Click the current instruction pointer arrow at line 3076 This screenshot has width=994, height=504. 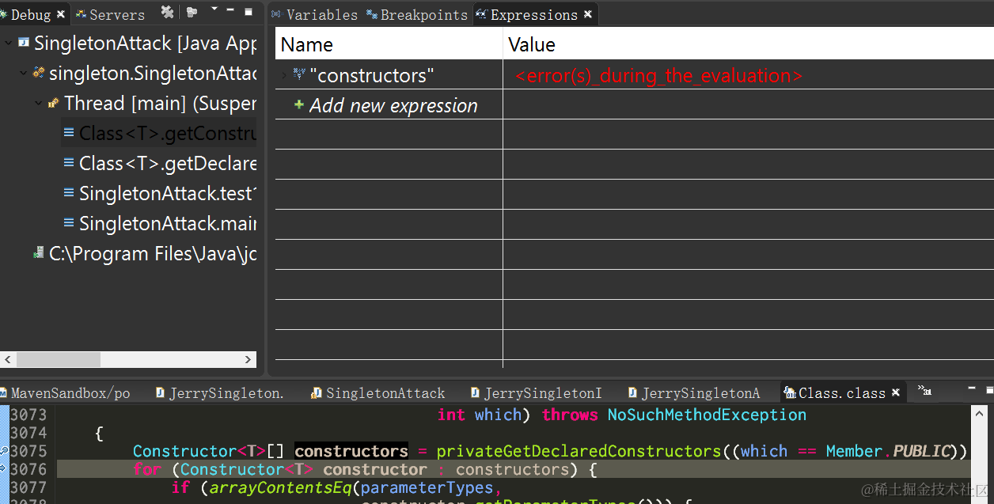tap(4, 468)
